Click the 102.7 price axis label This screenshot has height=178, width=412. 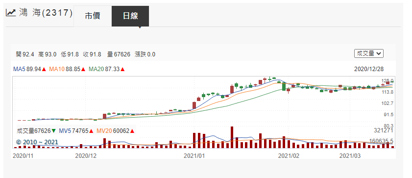(x=388, y=103)
